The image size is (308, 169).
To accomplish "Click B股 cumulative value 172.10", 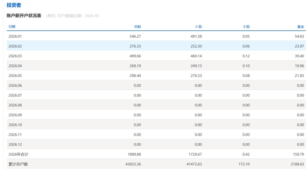I will (244, 164).
